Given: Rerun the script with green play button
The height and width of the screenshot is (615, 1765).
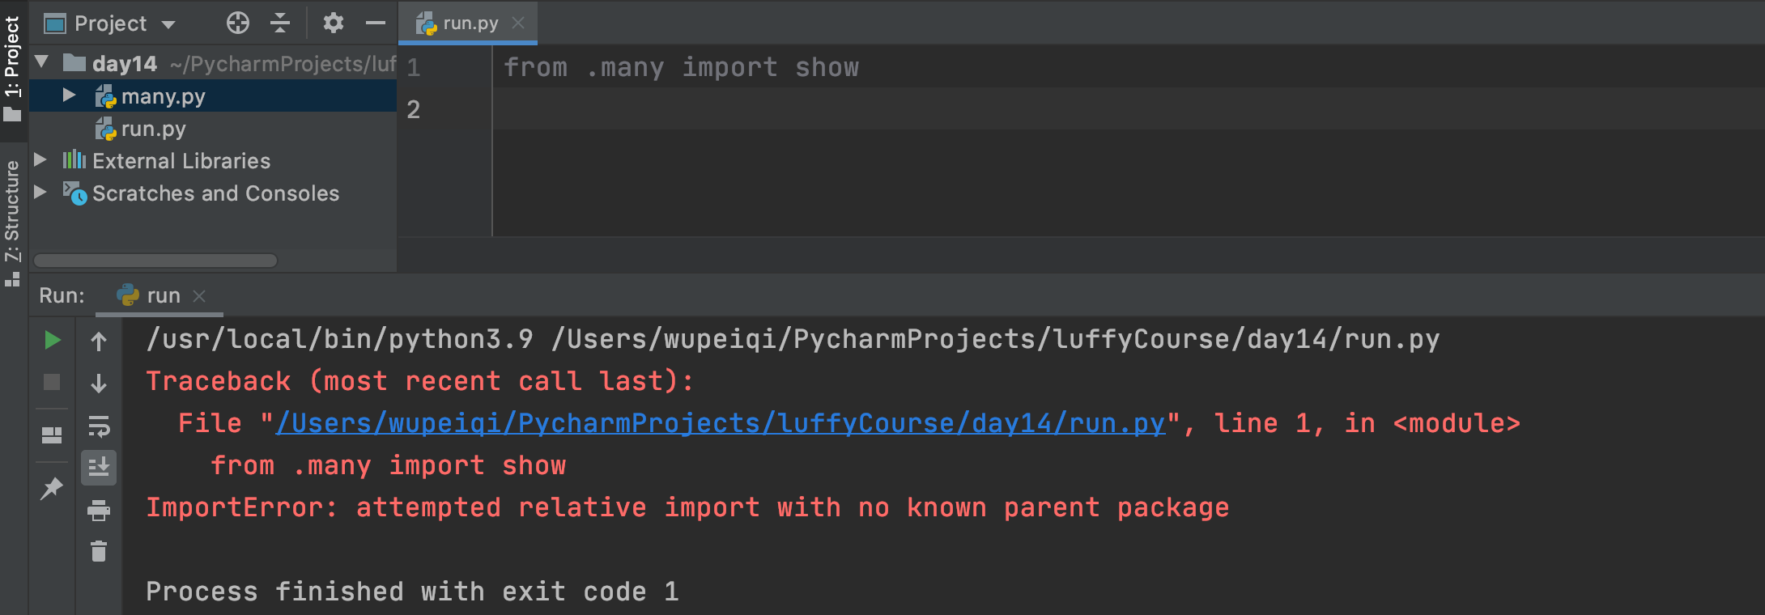Looking at the screenshot, I should [52, 340].
